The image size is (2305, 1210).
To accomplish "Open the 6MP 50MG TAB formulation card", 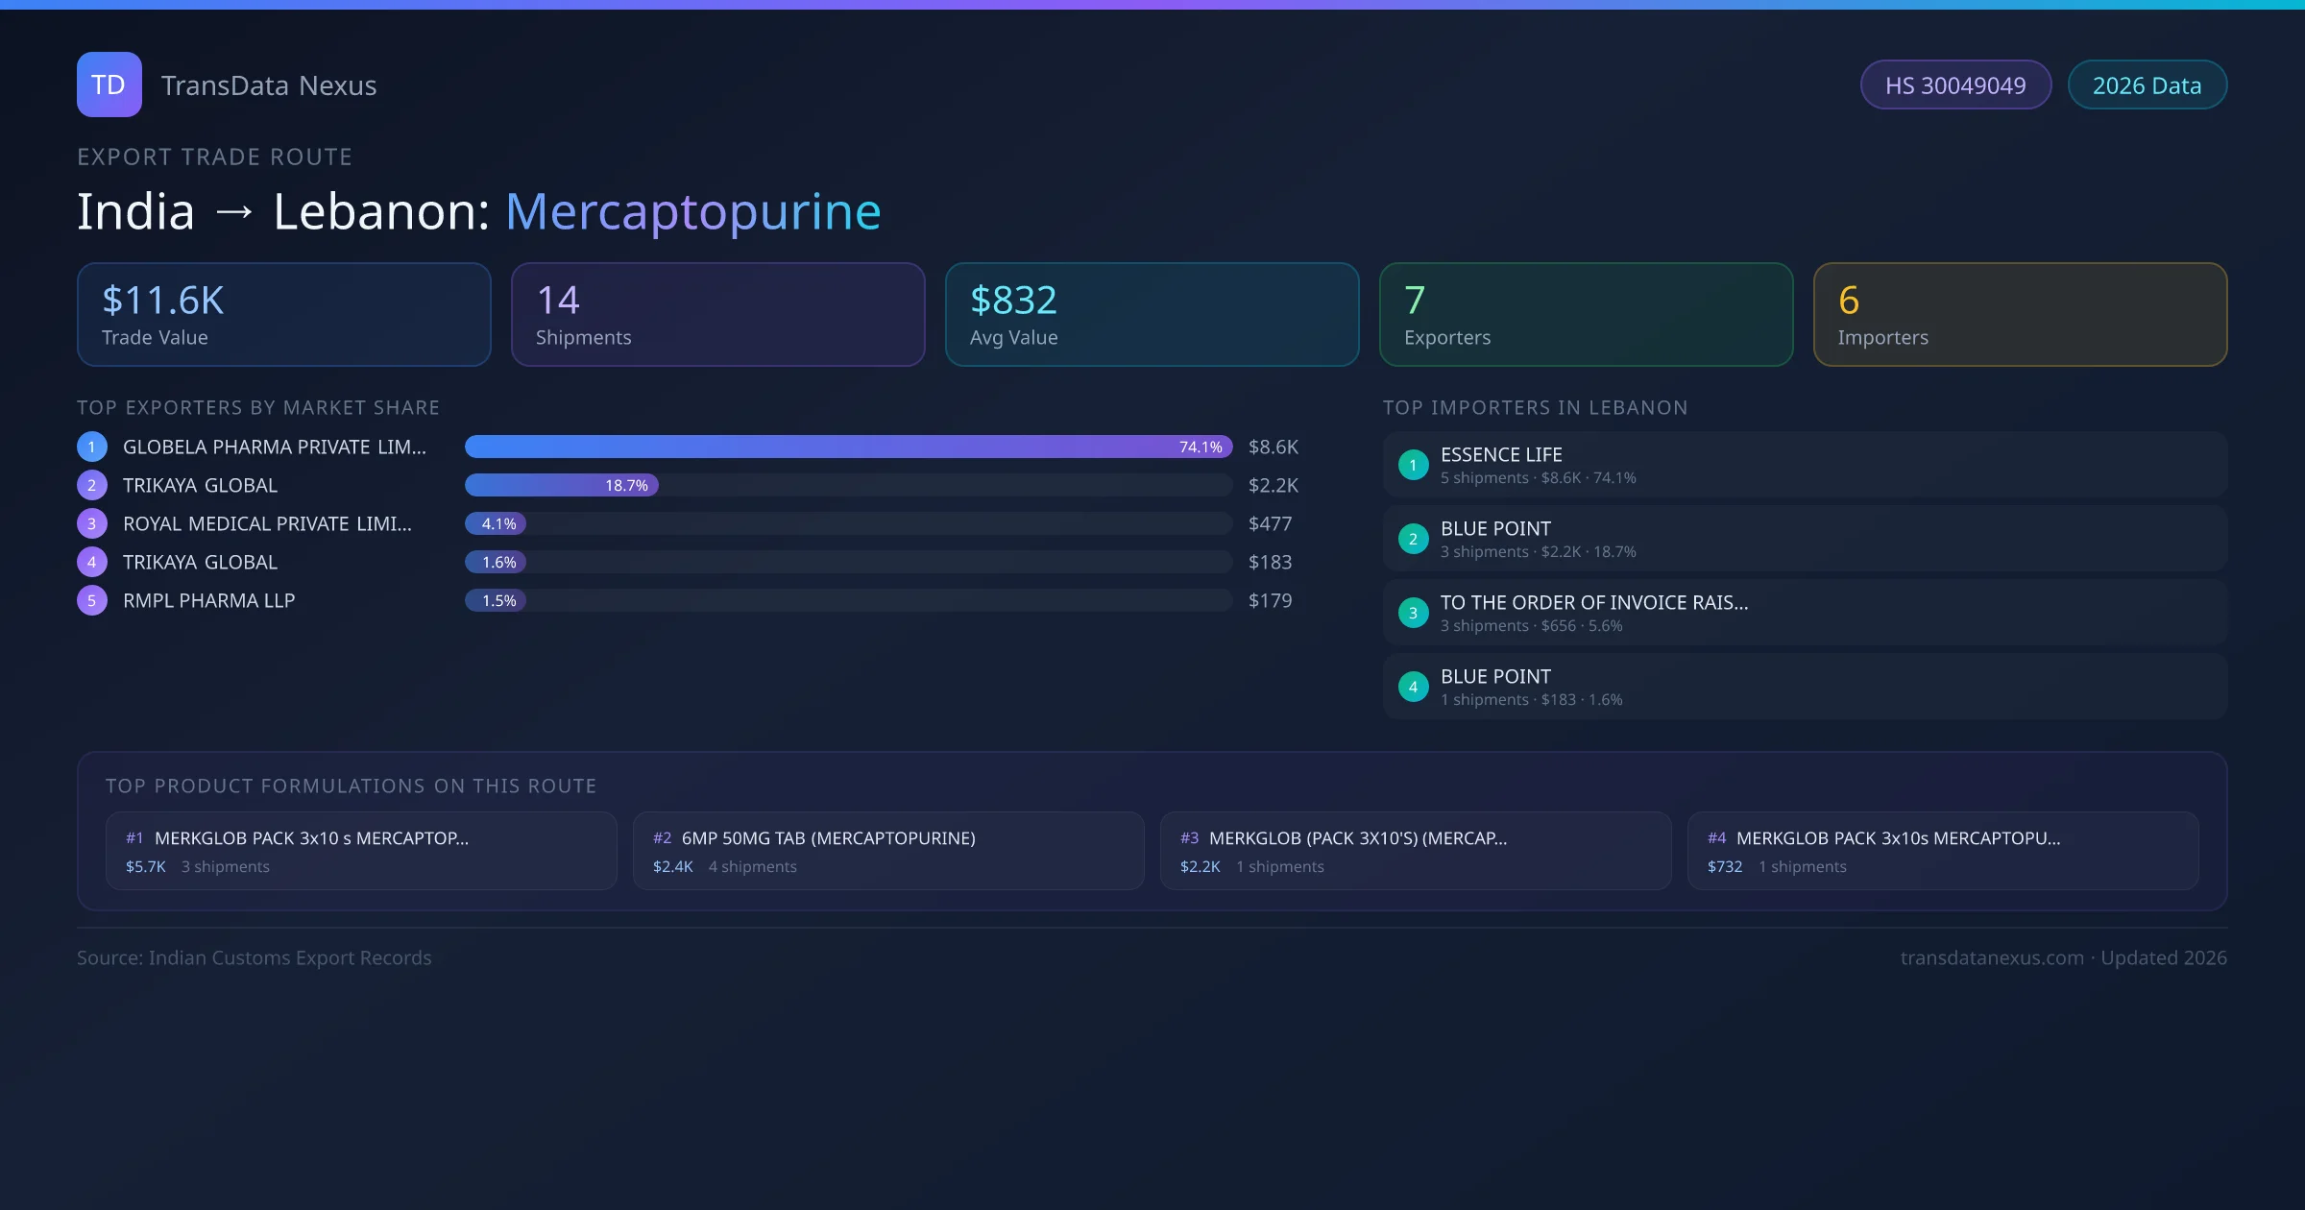I will [x=888, y=851].
